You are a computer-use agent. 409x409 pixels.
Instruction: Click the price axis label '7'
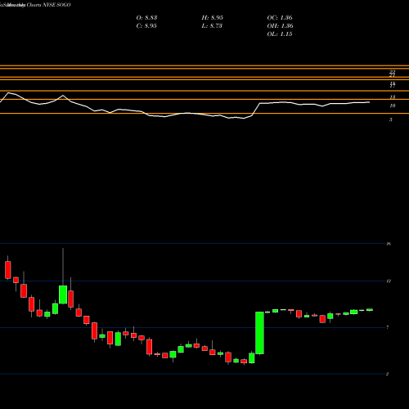tap(388, 327)
